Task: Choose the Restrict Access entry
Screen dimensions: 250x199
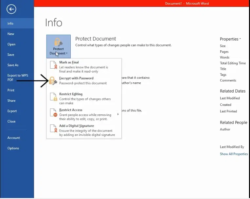Action: 84,114
